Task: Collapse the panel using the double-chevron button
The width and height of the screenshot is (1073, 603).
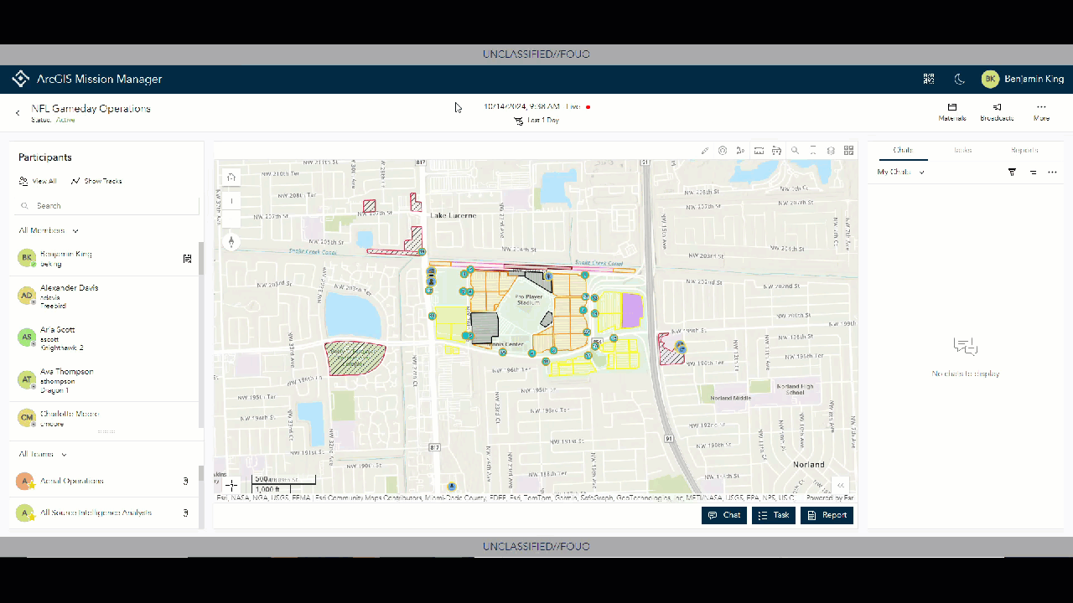Action: [x=840, y=485]
